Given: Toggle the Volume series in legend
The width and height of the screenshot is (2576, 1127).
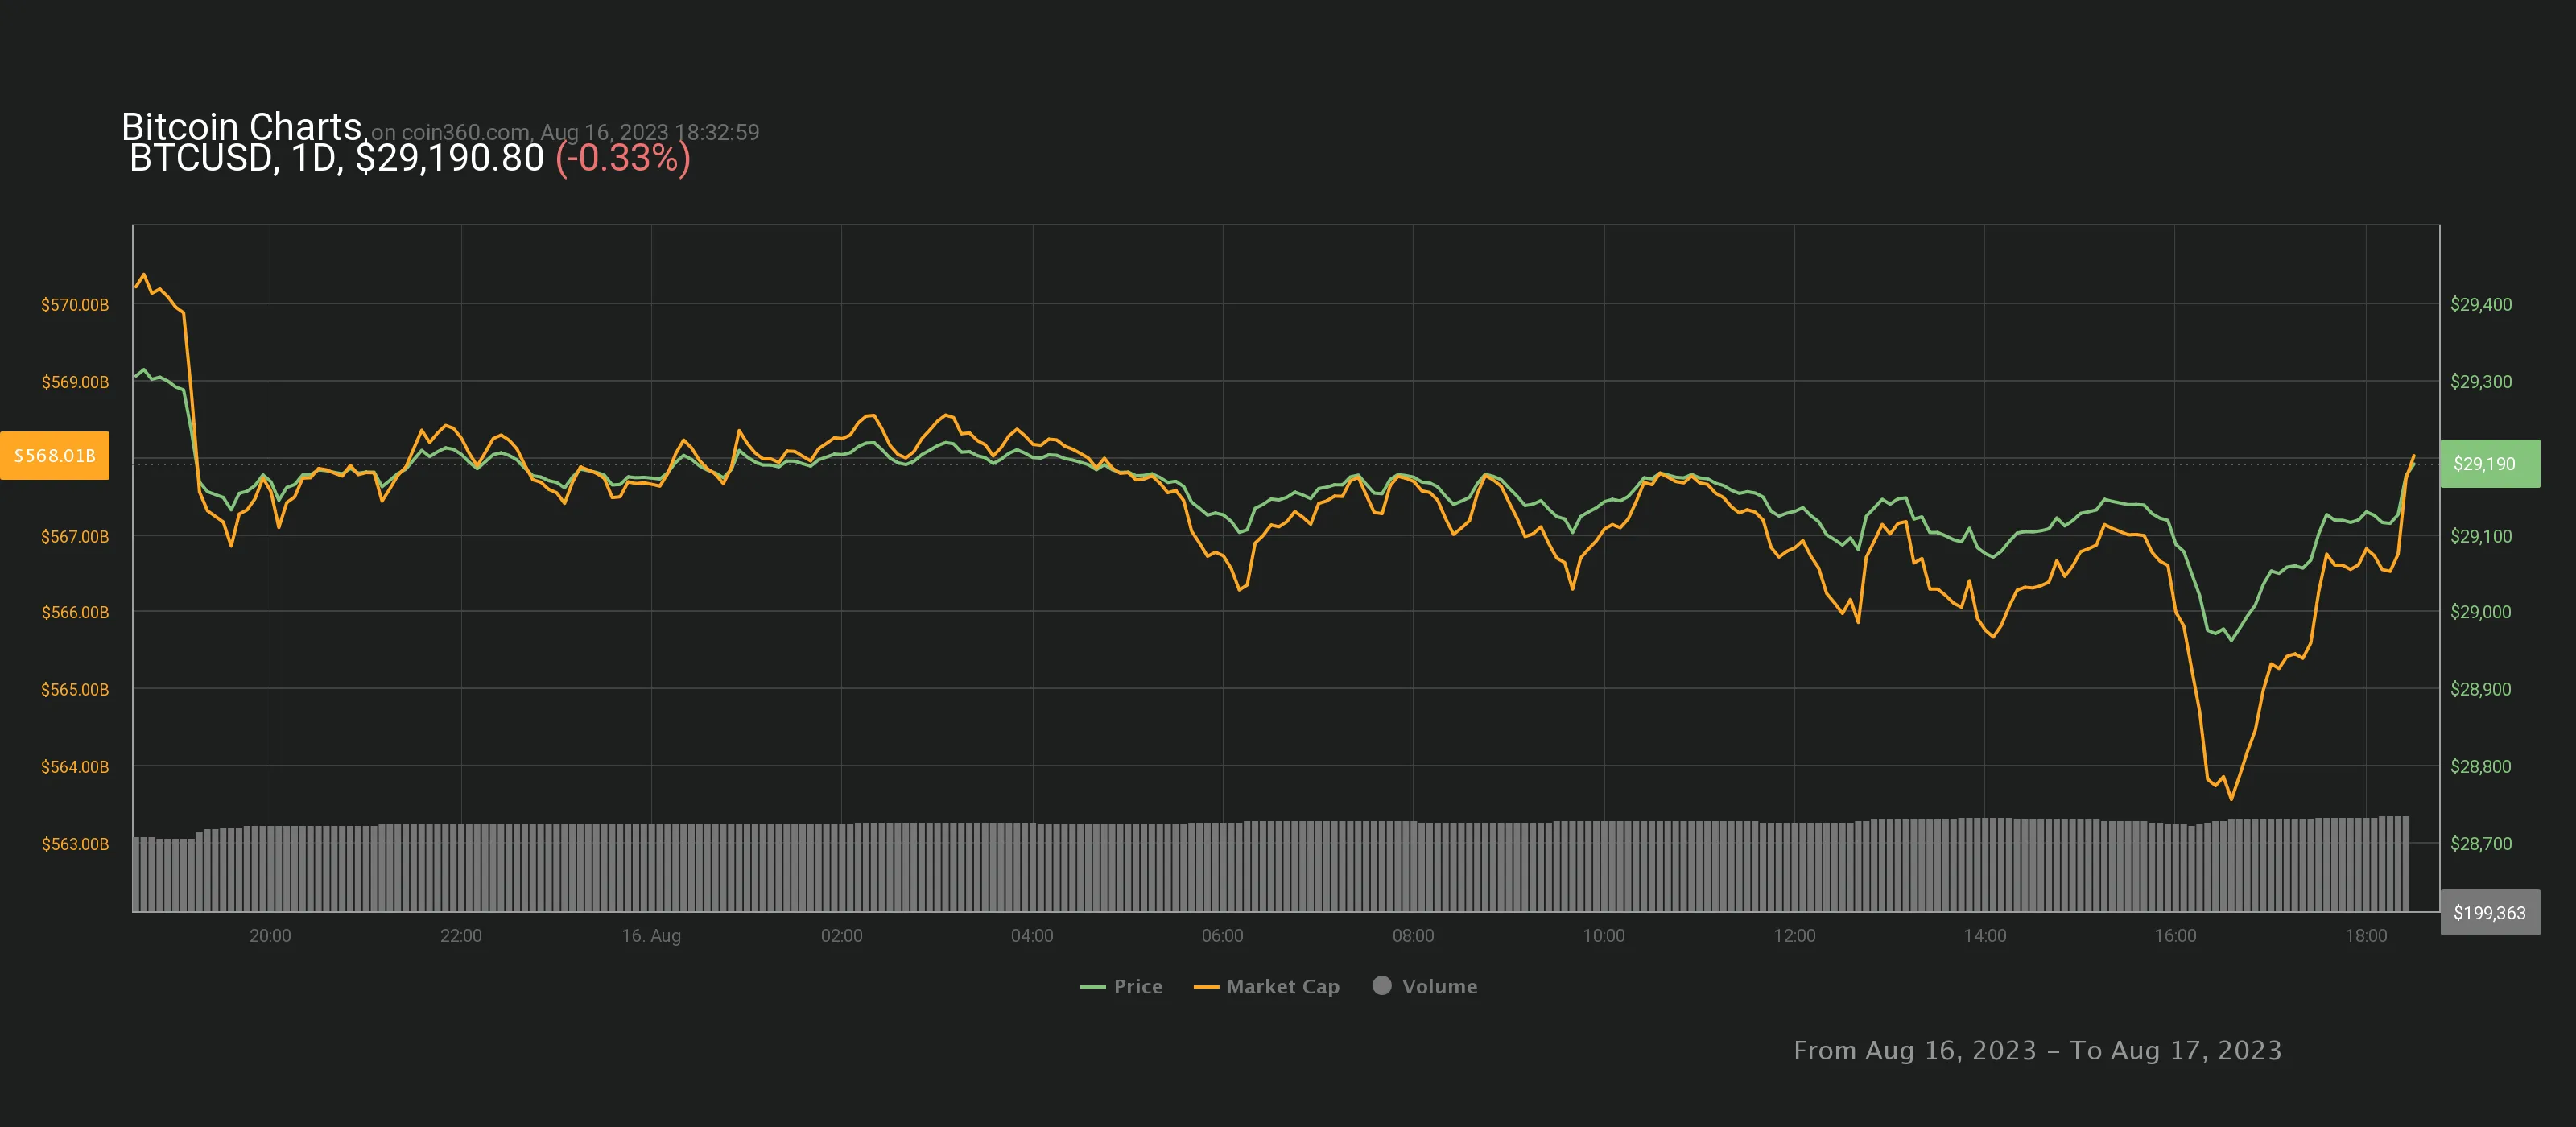Looking at the screenshot, I should (x=1425, y=986).
